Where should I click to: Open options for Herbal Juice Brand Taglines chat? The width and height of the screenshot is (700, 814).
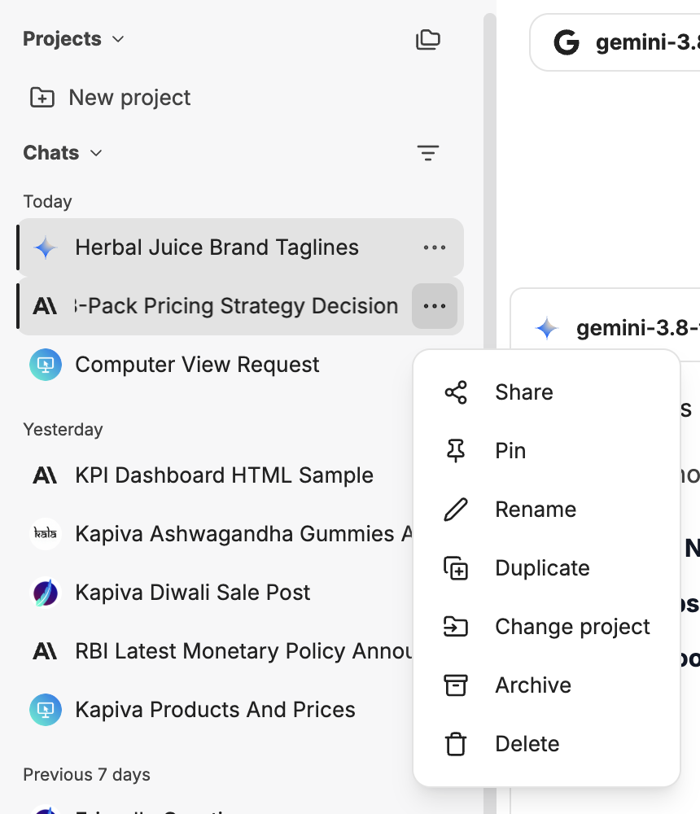tap(435, 247)
